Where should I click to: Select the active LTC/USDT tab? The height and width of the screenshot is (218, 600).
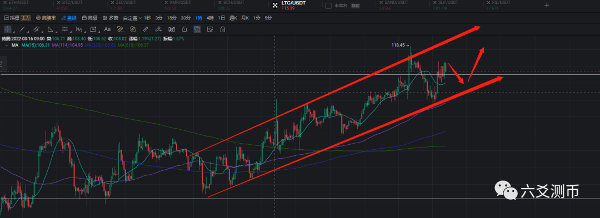tap(293, 5)
